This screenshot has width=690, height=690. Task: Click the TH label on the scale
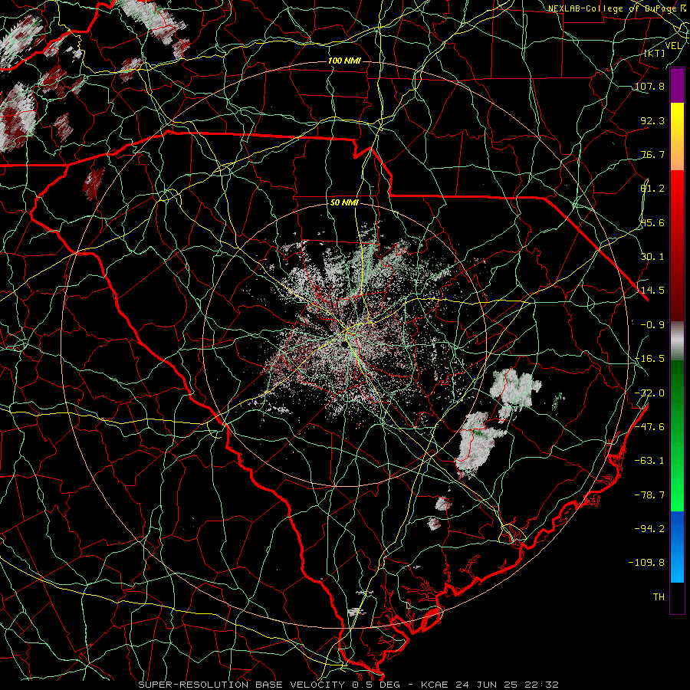point(659,597)
